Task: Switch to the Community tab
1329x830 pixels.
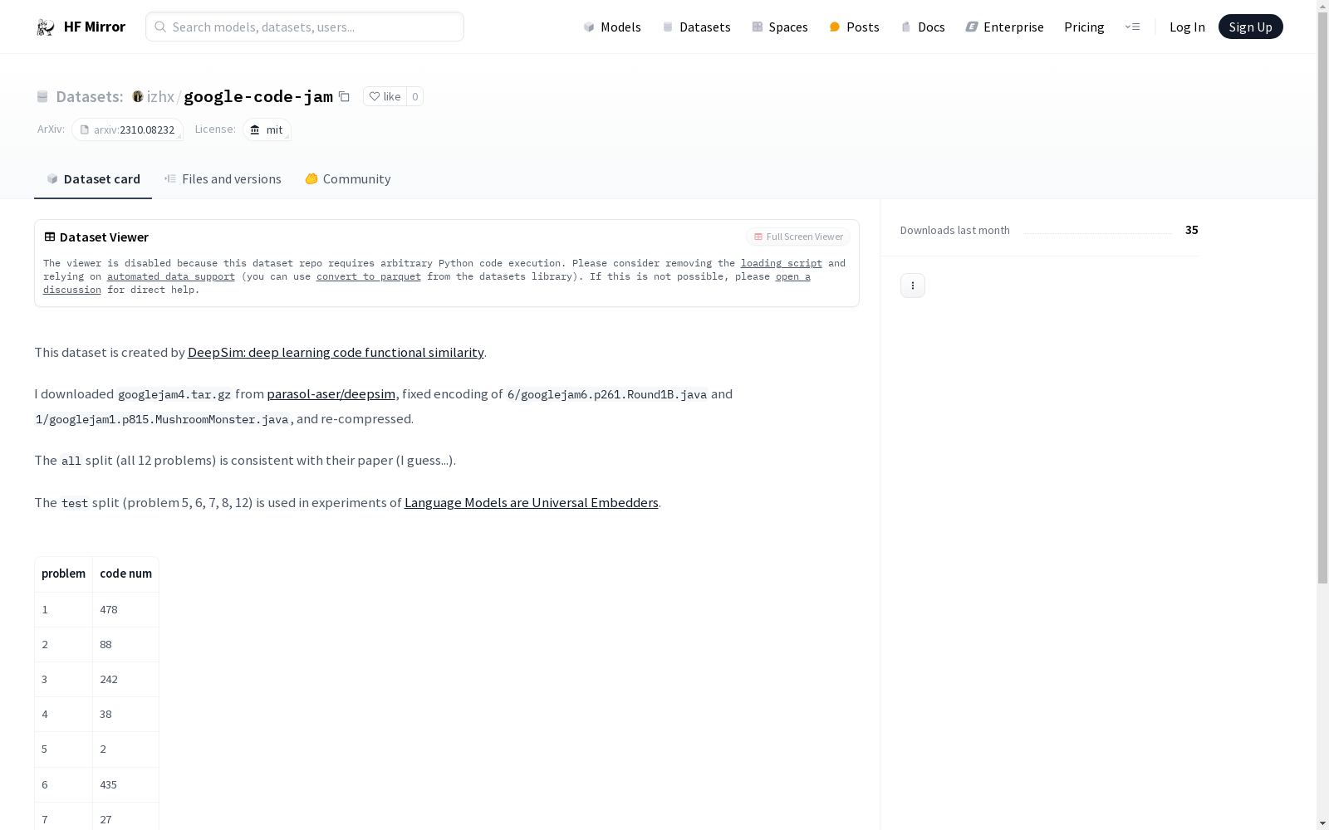Action: (347, 178)
